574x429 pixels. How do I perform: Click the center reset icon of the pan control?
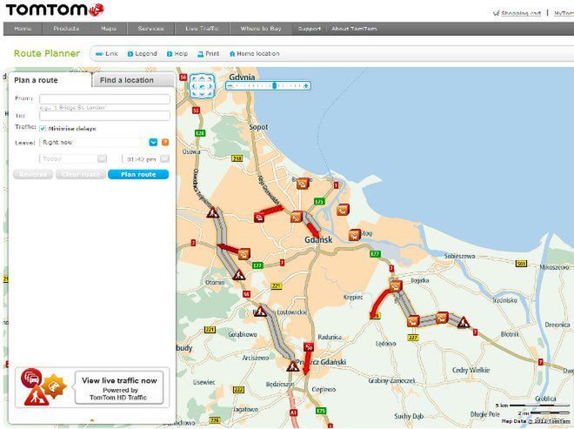point(202,86)
